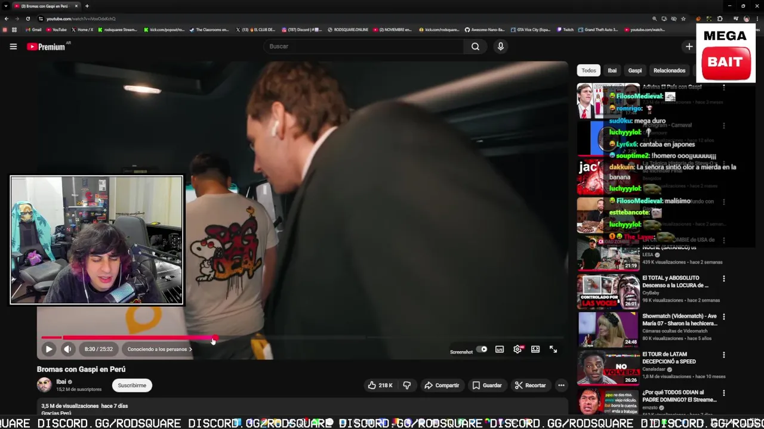Share the video via Compartir

442,386
